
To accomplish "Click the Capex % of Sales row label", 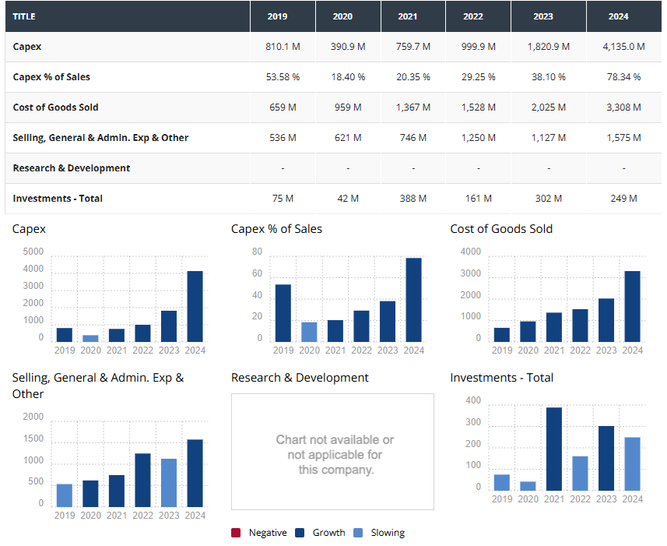I will [x=51, y=77].
